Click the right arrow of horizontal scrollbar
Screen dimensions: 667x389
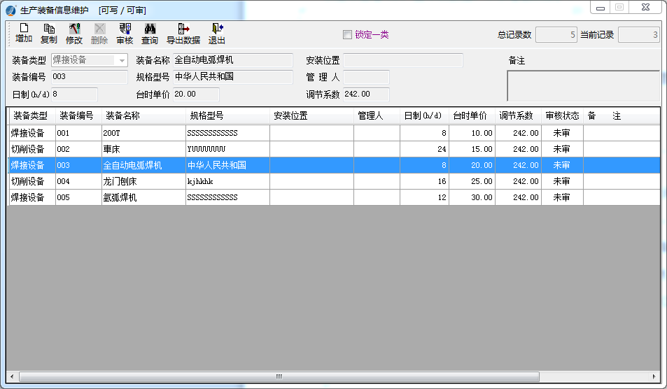tap(655, 376)
